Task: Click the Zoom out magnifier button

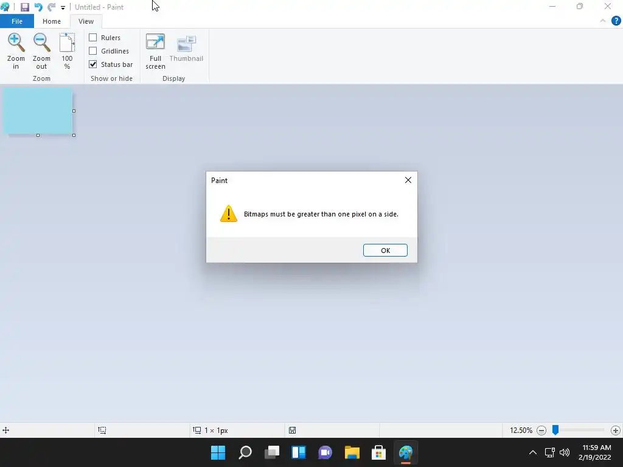Action: [41, 51]
